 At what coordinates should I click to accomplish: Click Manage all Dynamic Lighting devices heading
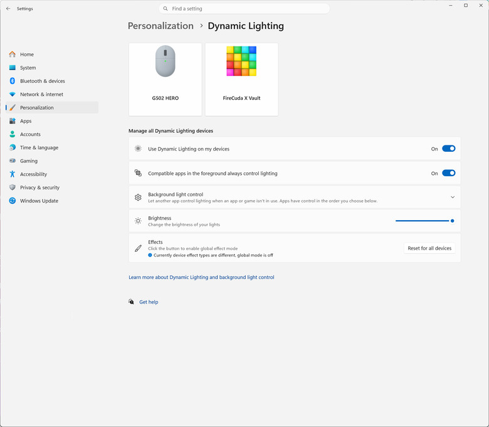pyautogui.click(x=171, y=130)
